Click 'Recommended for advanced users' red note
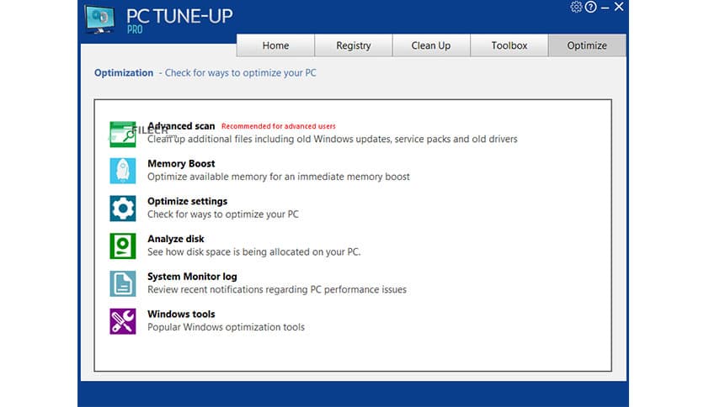 pos(279,126)
